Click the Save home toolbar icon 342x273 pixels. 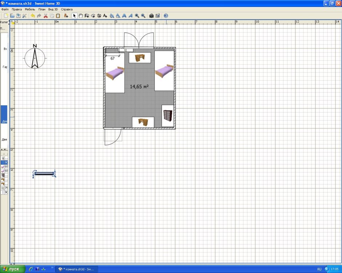(18, 16)
